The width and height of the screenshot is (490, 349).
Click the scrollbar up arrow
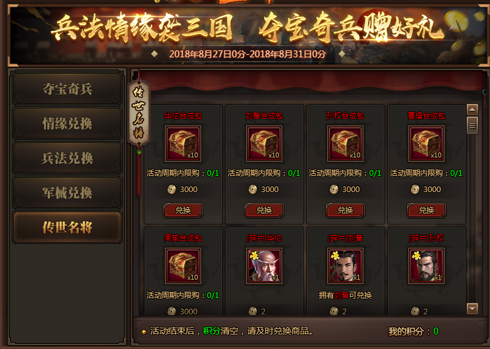(472, 110)
